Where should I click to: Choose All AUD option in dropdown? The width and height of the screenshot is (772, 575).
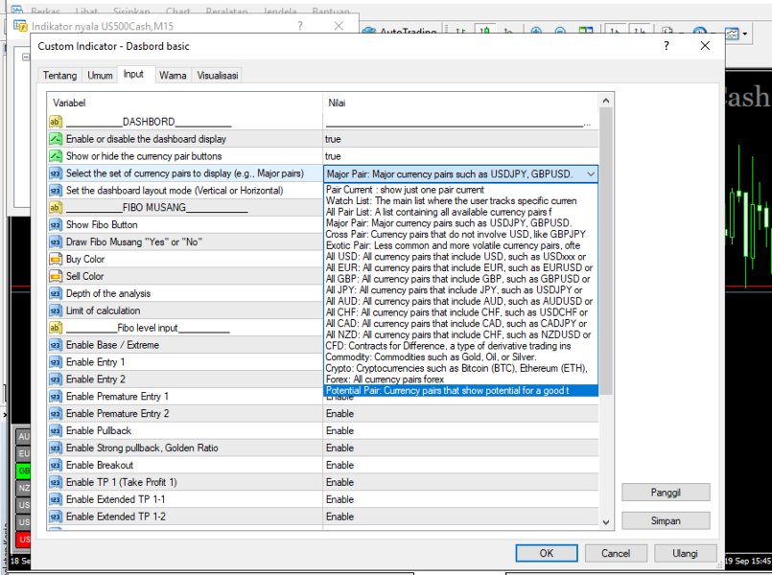coord(458,301)
